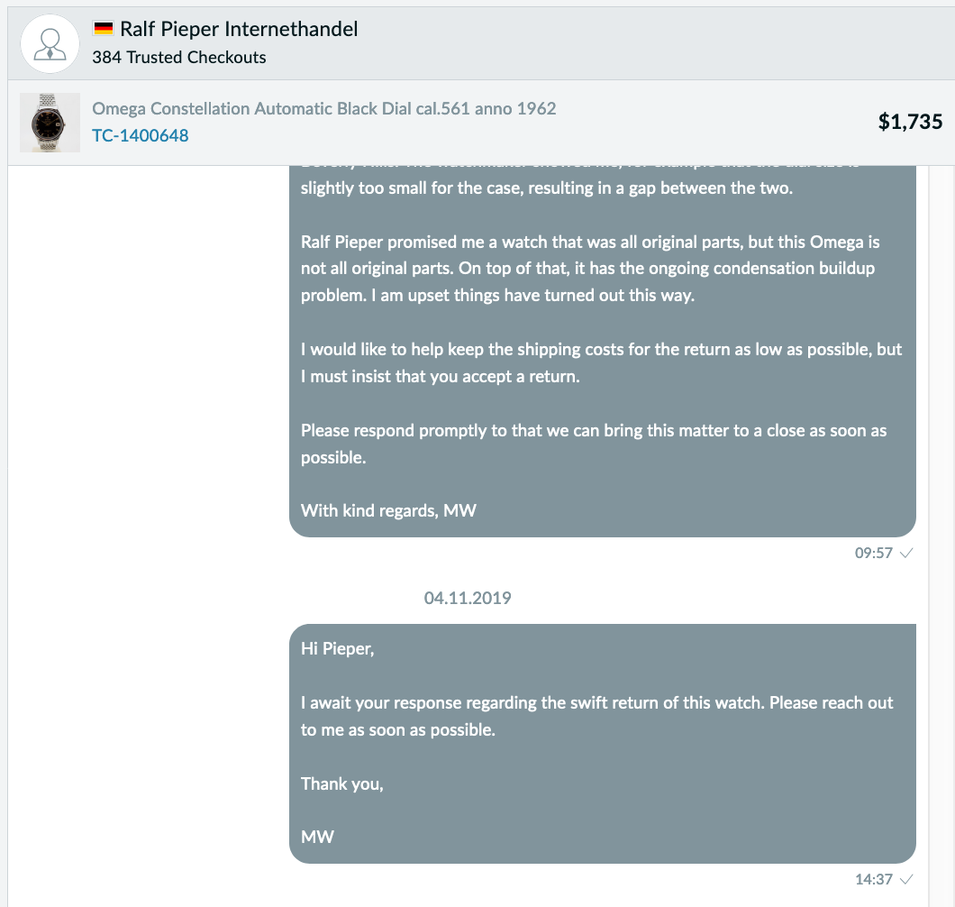This screenshot has width=955, height=907.
Task: Click the 14:37 message timestamp
Action: click(x=873, y=879)
